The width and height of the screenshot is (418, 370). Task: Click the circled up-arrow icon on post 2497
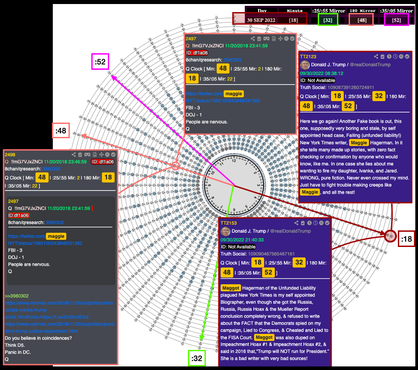(286, 38)
